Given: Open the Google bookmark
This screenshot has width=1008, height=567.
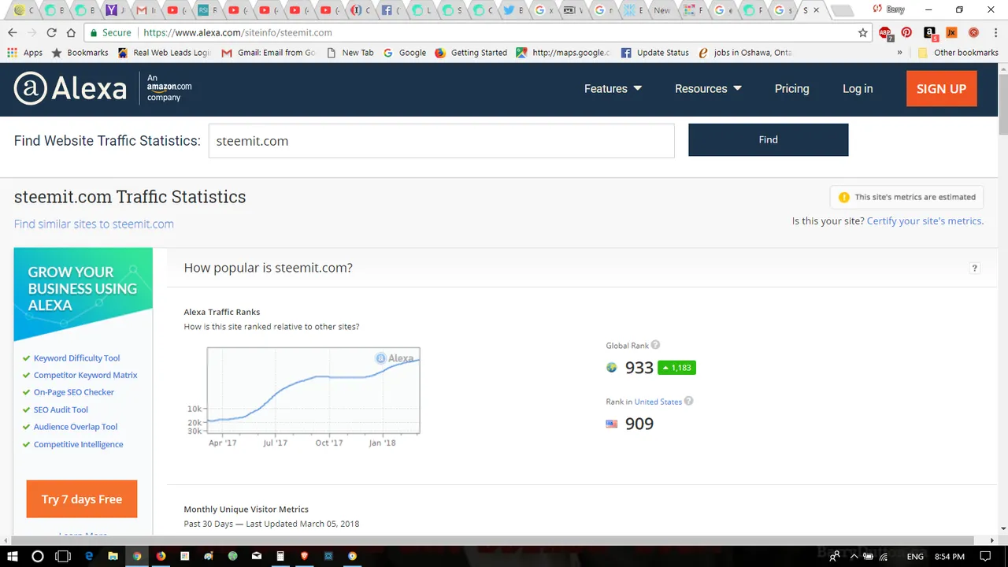Looking at the screenshot, I should tap(405, 53).
